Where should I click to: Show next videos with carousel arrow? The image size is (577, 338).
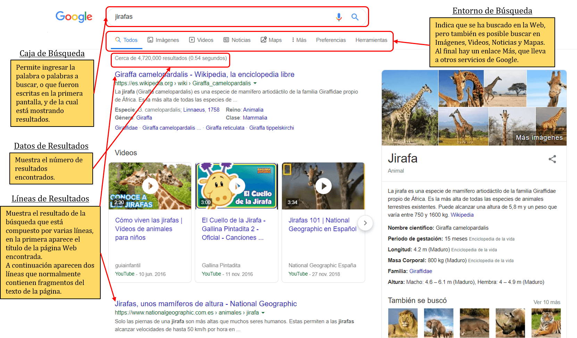(365, 223)
